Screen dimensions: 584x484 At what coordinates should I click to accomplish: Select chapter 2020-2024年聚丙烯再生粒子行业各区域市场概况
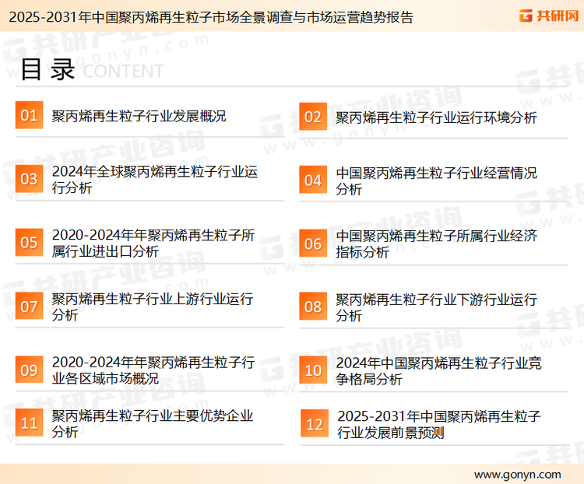(x=153, y=370)
